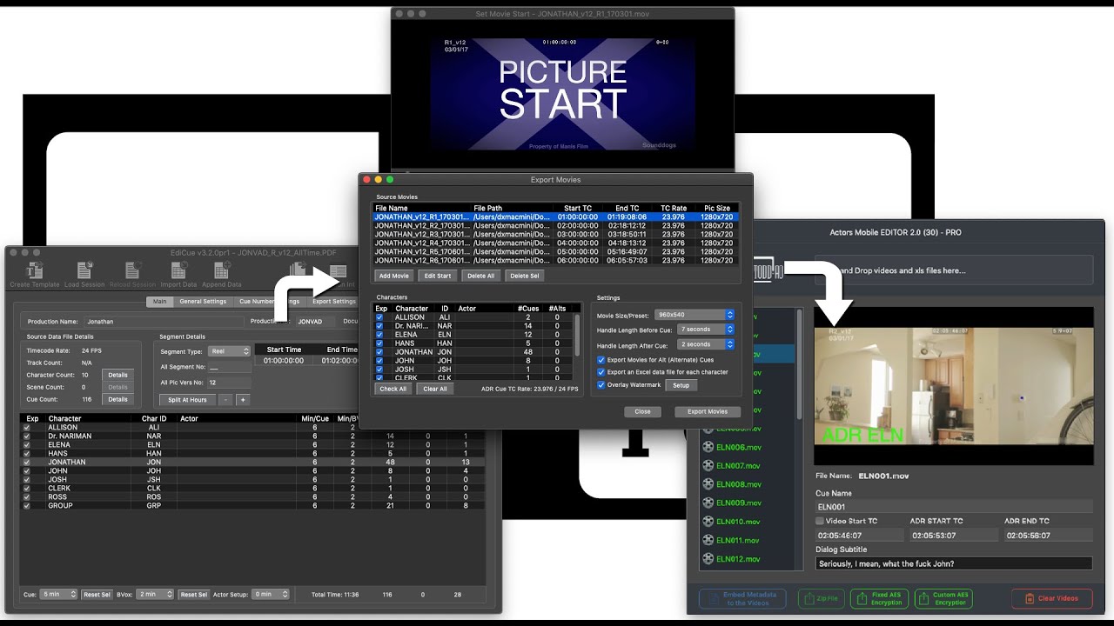
Task: Switch to the Main tab in EdiCue
Action: click(159, 302)
